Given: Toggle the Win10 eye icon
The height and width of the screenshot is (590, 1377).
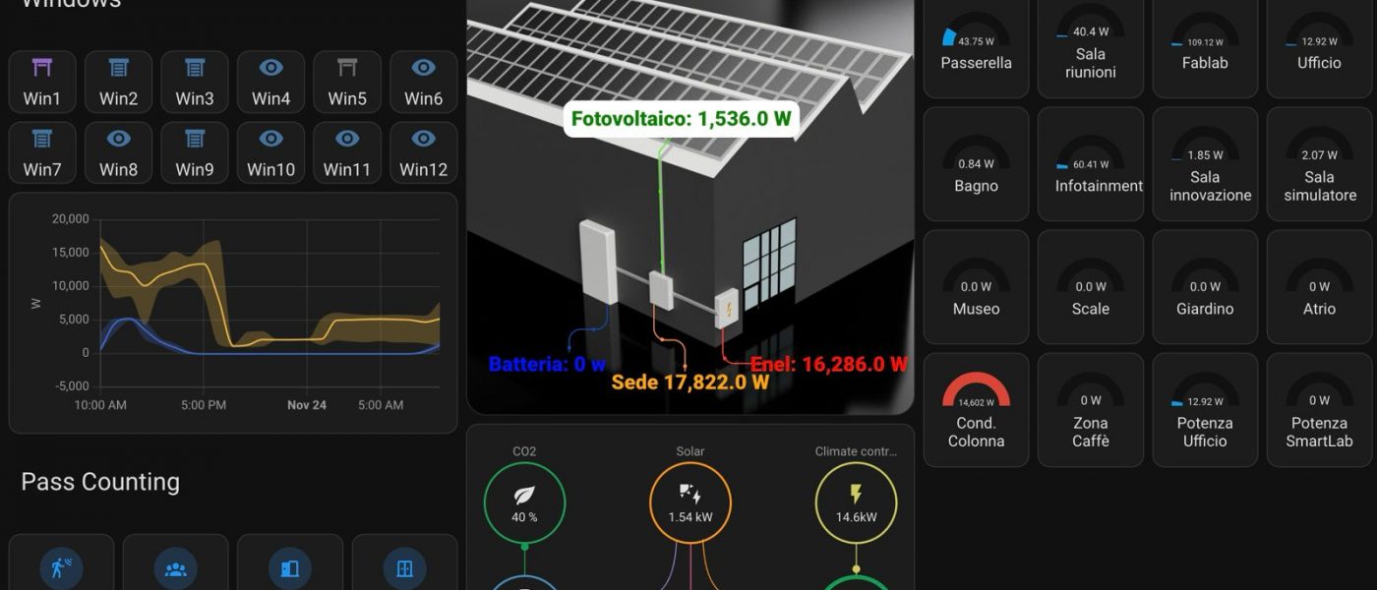Looking at the screenshot, I should point(270,139).
